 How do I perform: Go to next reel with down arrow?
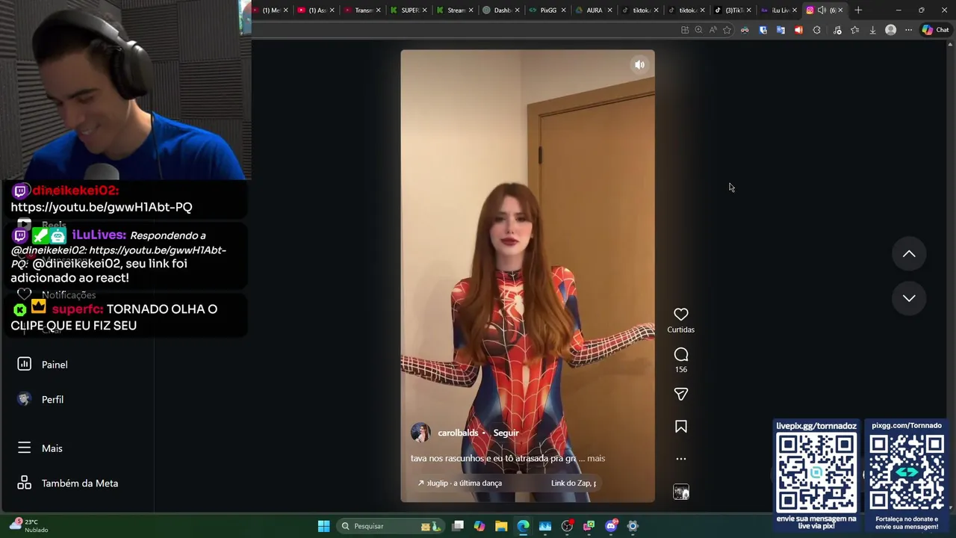(x=909, y=298)
